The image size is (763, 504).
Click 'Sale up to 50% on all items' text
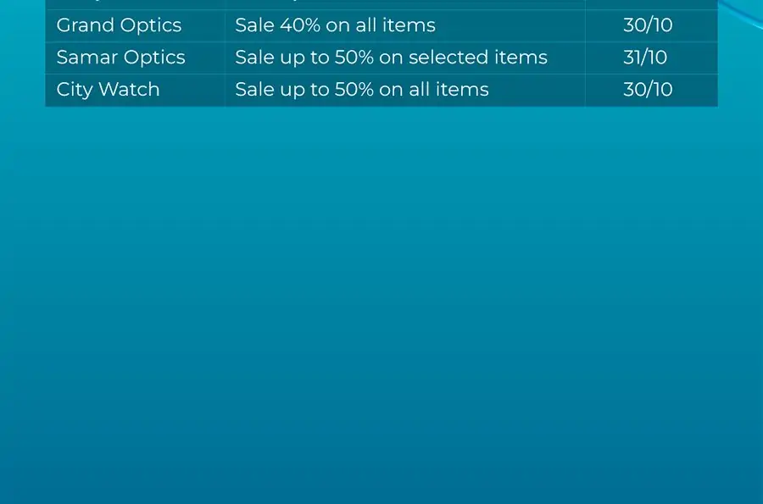point(361,90)
